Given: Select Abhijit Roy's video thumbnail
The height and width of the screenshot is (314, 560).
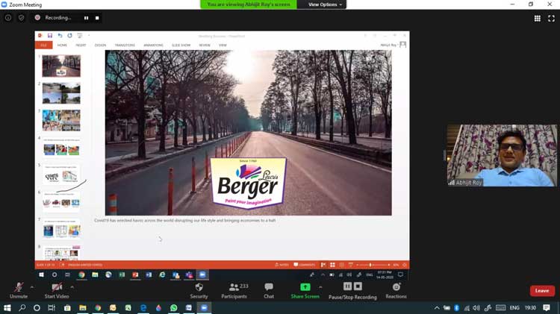Looking at the screenshot, I should click(x=502, y=155).
